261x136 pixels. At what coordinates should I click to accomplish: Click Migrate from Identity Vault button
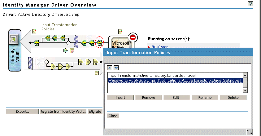coord(63,112)
